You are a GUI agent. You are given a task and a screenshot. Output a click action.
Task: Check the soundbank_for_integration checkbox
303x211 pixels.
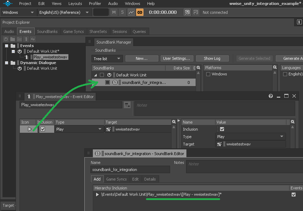(107, 82)
